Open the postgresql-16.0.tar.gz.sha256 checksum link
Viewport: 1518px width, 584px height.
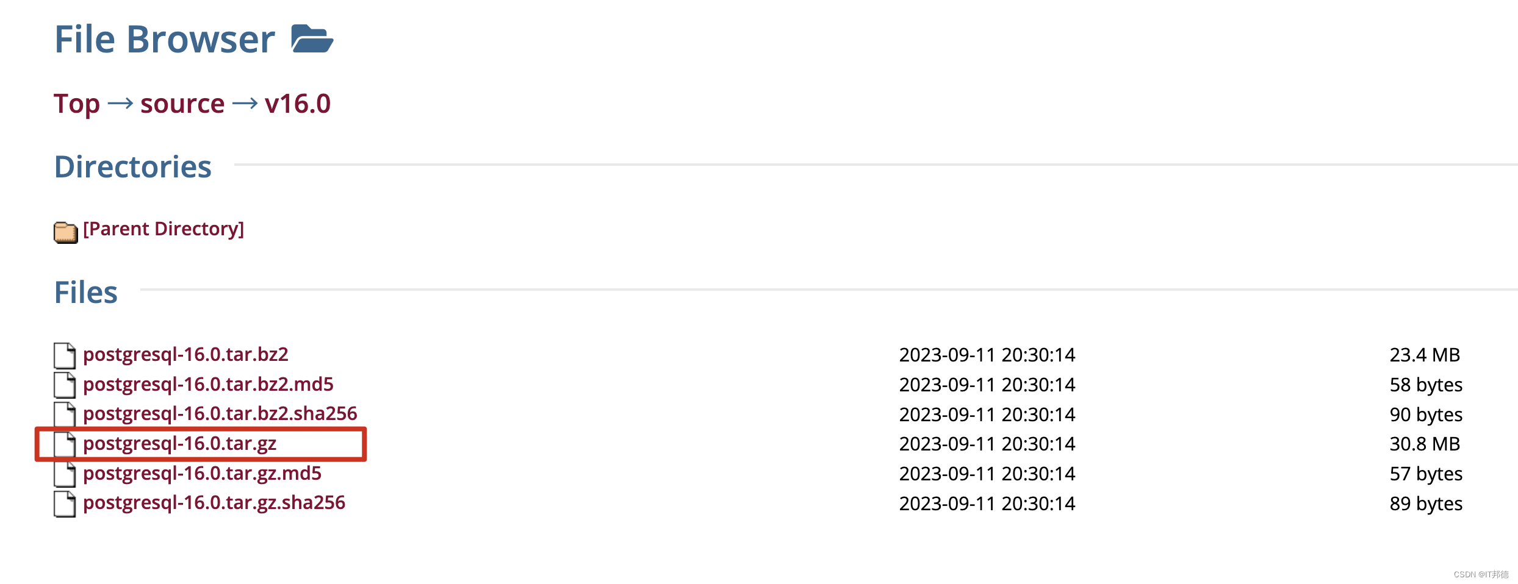coord(214,503)
